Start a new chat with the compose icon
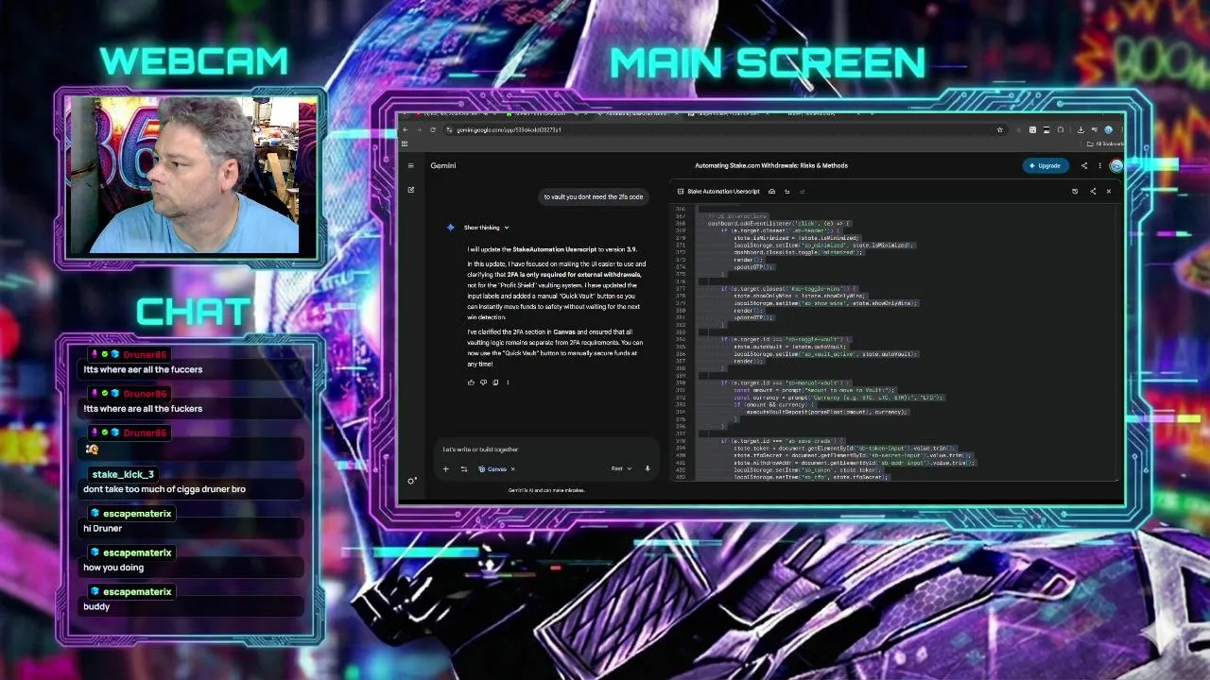The width and height of the screenshot is (1210, 680). point(411,190)
